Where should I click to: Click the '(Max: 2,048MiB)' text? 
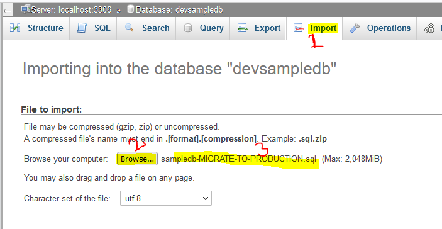click(x=352, y=159)
